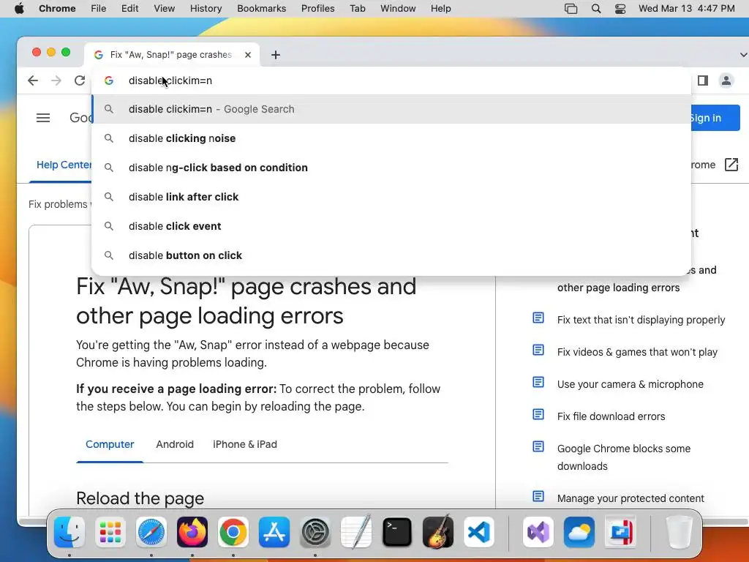The width and height of the screenshot is (749, 562).
Task: Open Finder from the Dock
Action: coord(69,532)
